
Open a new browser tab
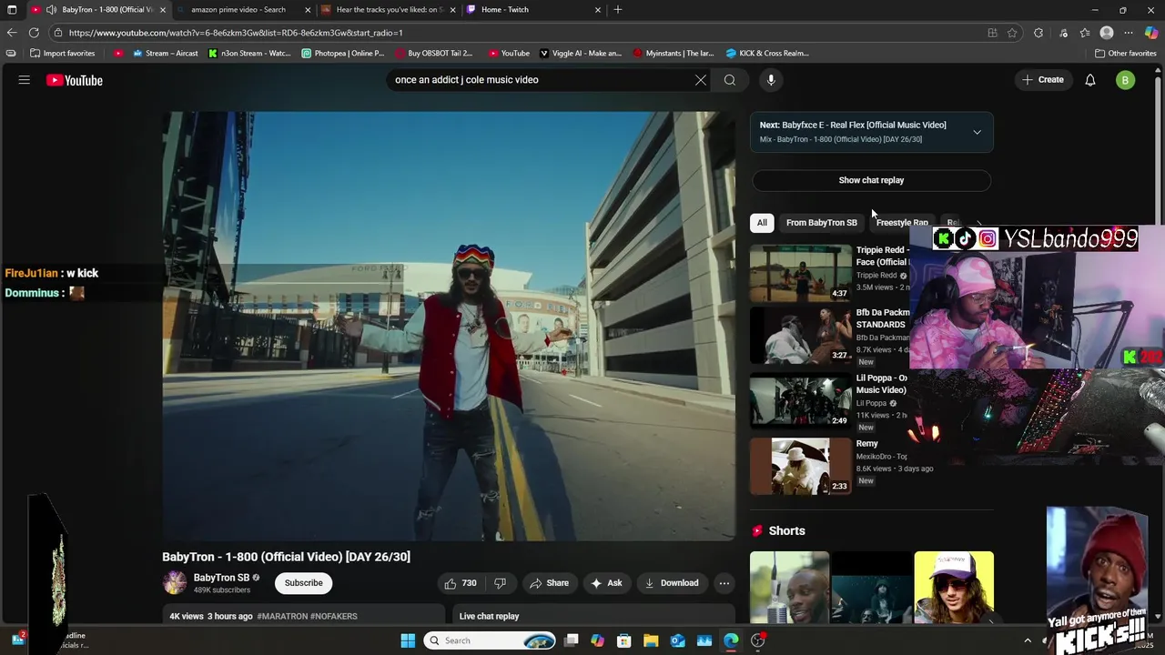coord(618,10)
